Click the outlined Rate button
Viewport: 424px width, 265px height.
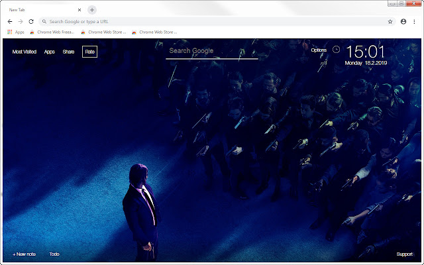point(90,52)
